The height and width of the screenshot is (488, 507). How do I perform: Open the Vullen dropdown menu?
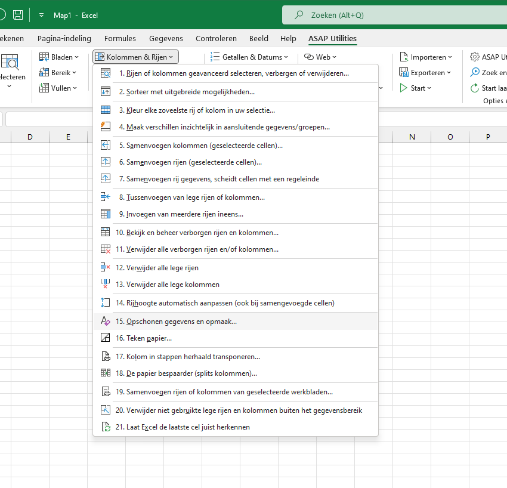(x=58, y=88)
